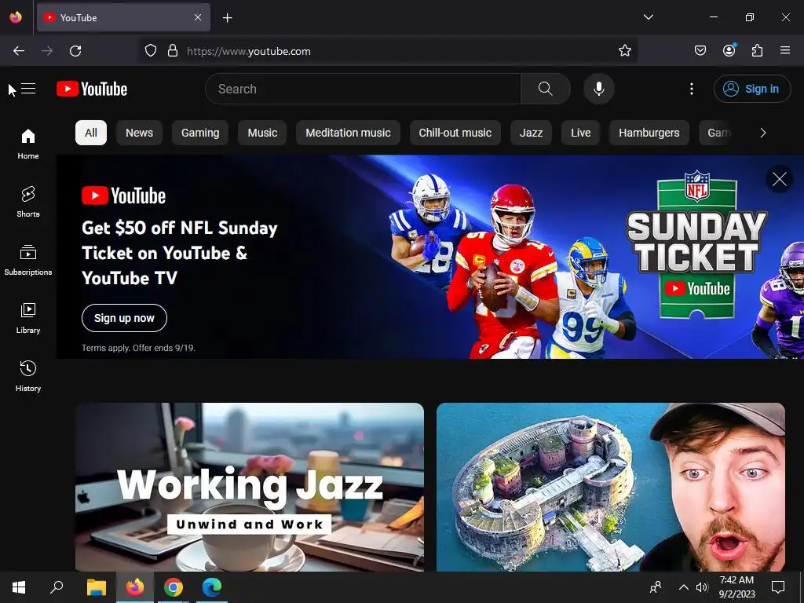Click the YouTube logo in header
The width and height of the screenshot is (804, 603).
pyautogui.click(x=92, y=89)
